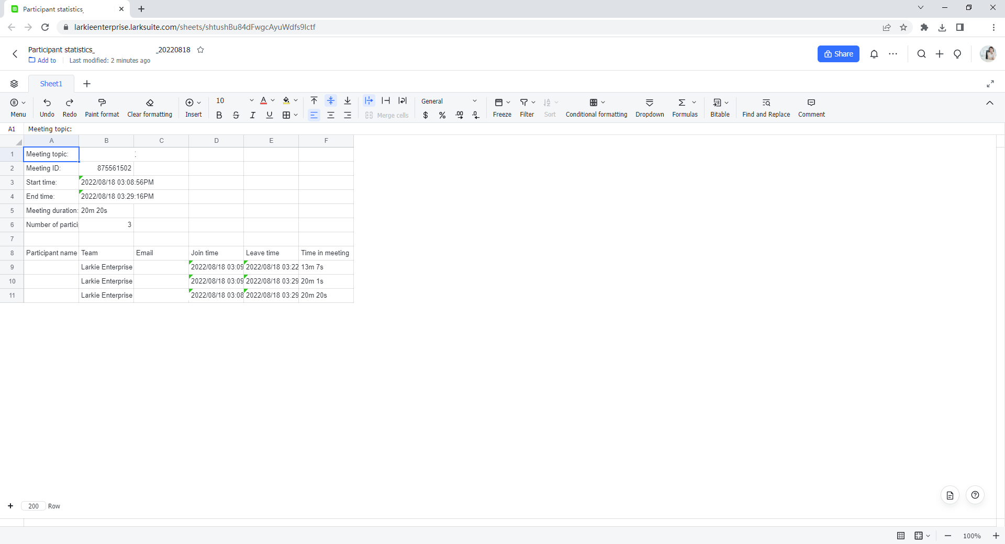The height and width of the screenshot is (544, 1005).
Task: Open the number format General dropdown
Action: [449, 101]
